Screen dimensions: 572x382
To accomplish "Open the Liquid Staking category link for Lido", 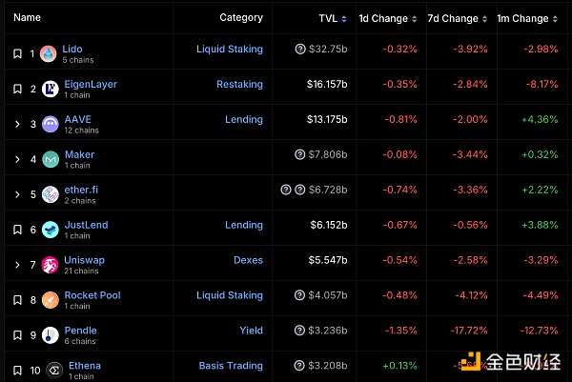I will tap(230, 49).
